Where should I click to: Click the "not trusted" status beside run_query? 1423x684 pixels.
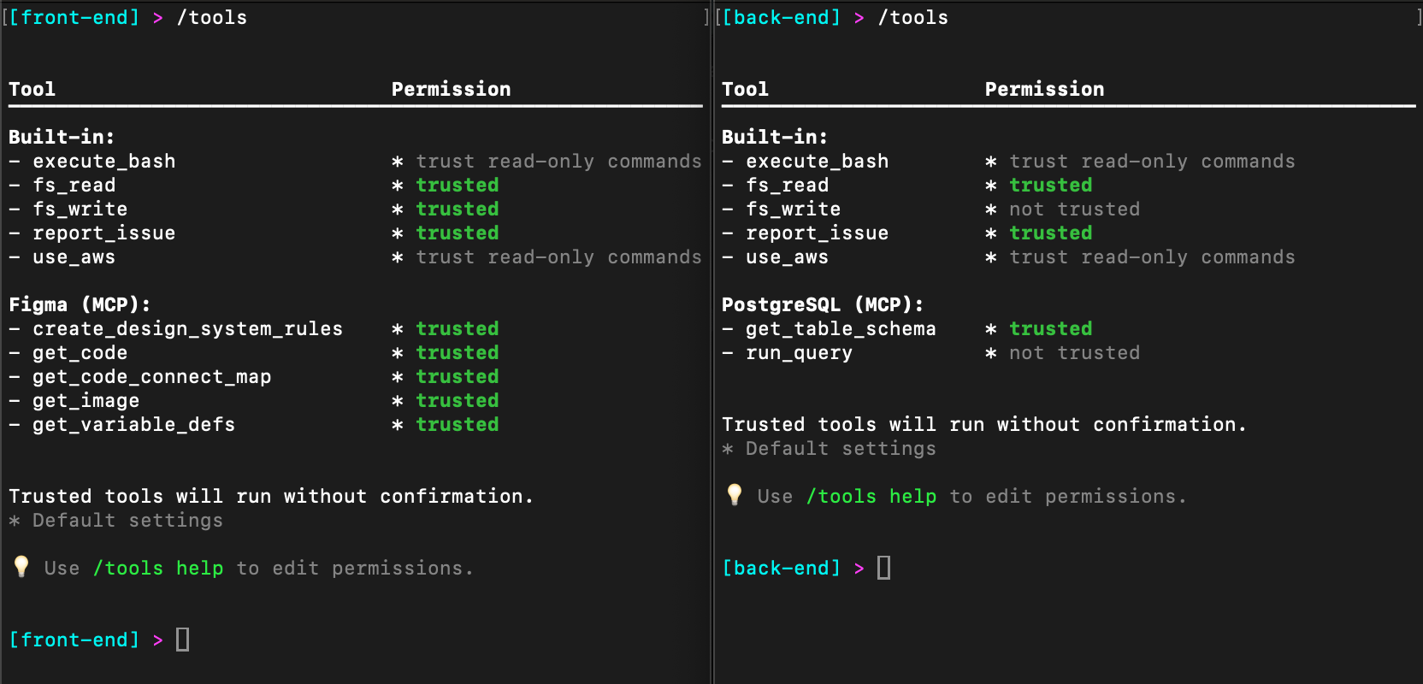[1074, 353]
